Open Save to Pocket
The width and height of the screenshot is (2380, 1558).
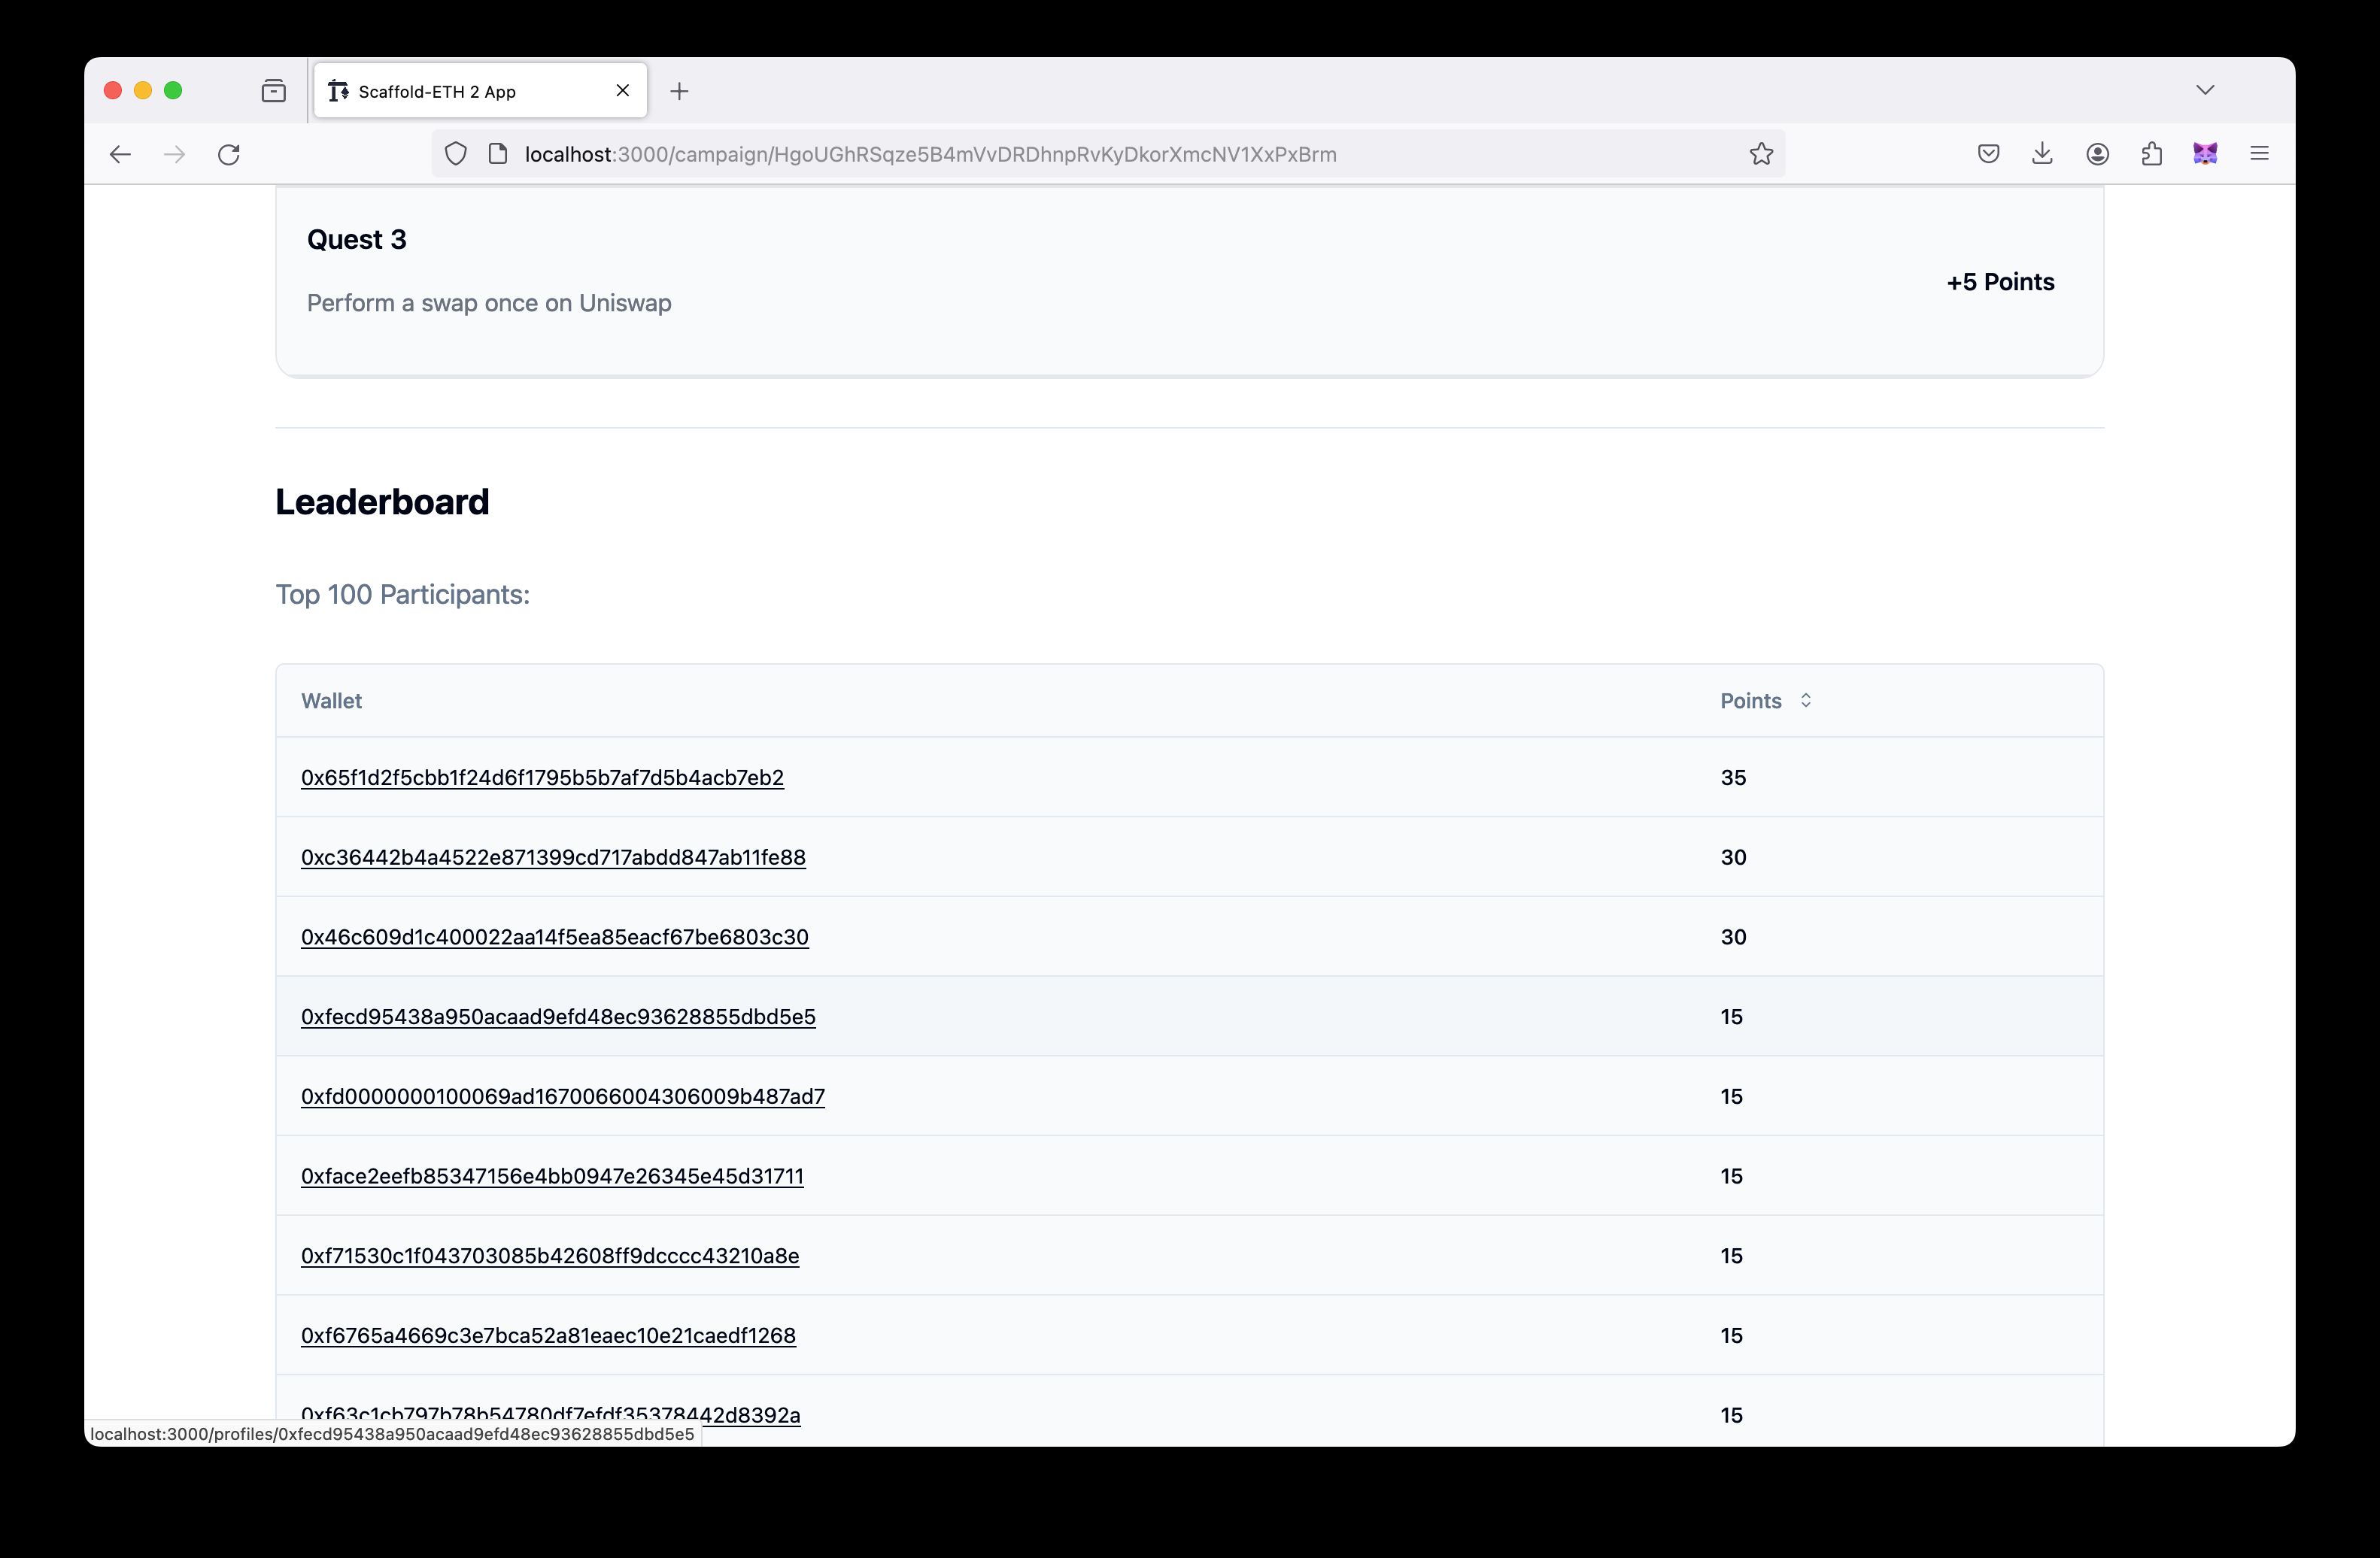point(1988,154)
